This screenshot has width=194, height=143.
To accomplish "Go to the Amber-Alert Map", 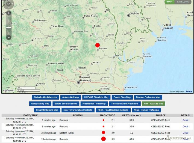I will (70, 97).
